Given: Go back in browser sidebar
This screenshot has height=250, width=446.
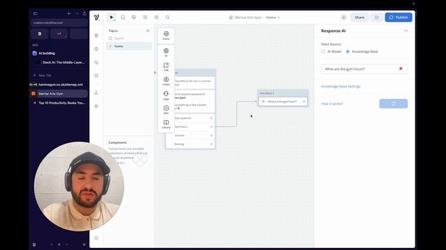Looking at the screenshot, I should [x=69, y=14].
